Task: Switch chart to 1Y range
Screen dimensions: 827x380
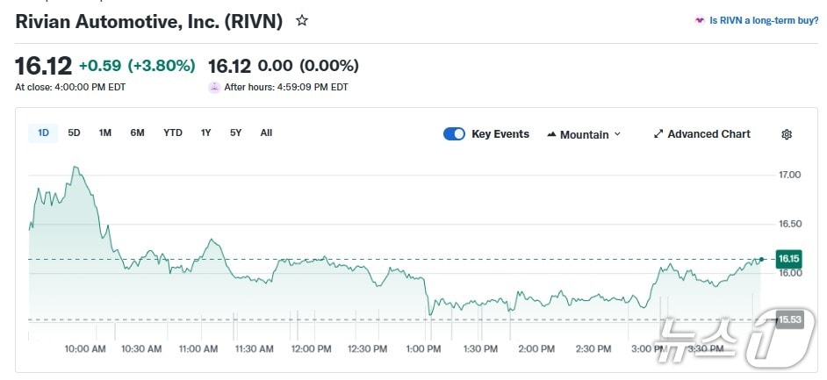Action: [x=205, y=133]
